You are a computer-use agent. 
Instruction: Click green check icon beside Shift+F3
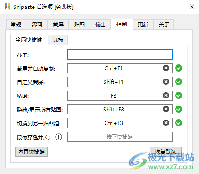179,109
